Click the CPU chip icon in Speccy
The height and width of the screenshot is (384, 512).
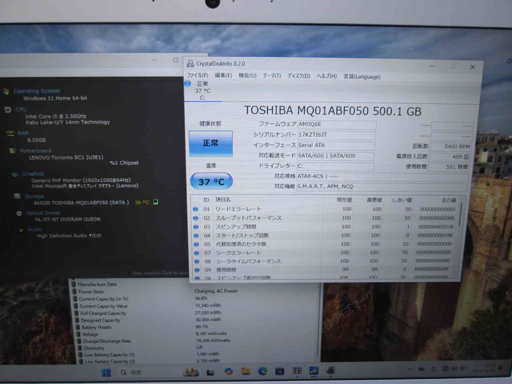point(8,110)
